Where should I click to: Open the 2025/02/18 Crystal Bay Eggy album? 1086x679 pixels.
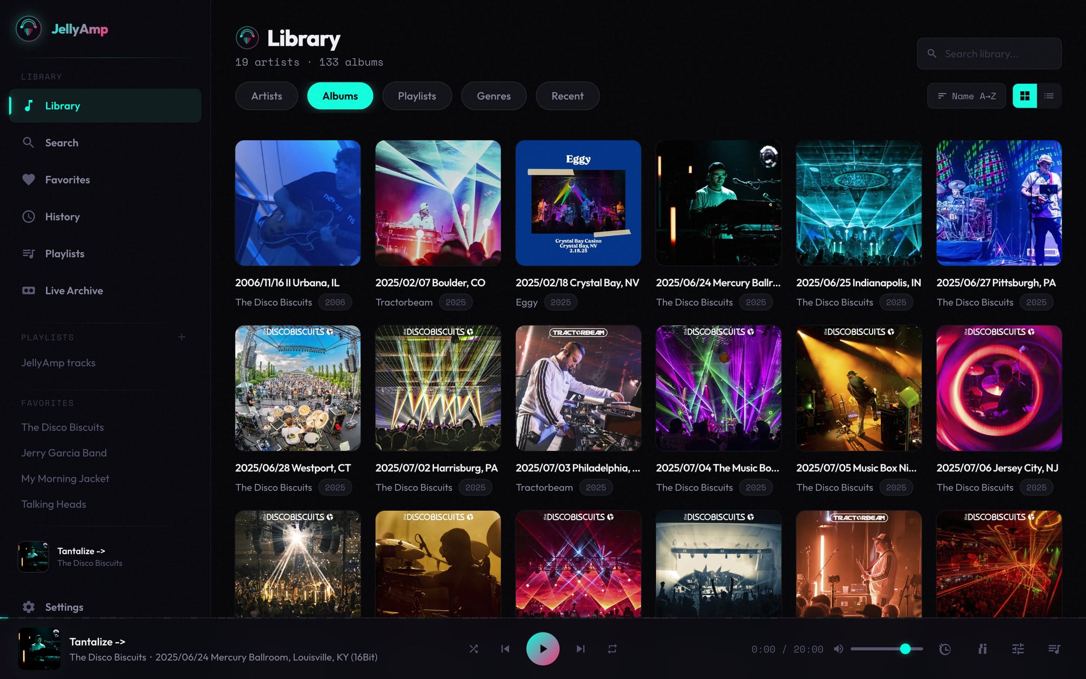point(577,203)
